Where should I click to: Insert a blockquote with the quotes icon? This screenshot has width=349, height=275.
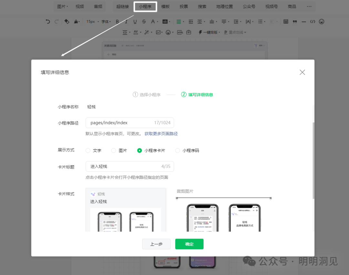[294, 21]
